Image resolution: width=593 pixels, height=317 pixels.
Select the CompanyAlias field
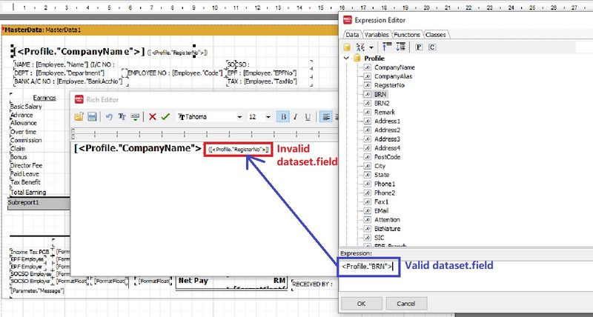point(394,76)
